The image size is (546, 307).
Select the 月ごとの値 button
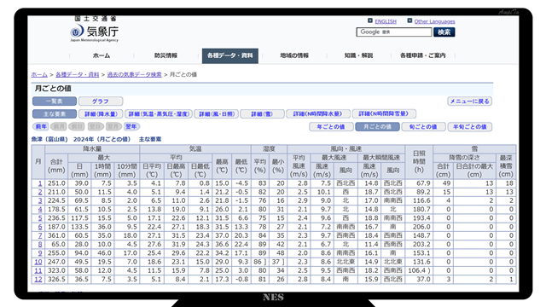(x=377, y=127)
